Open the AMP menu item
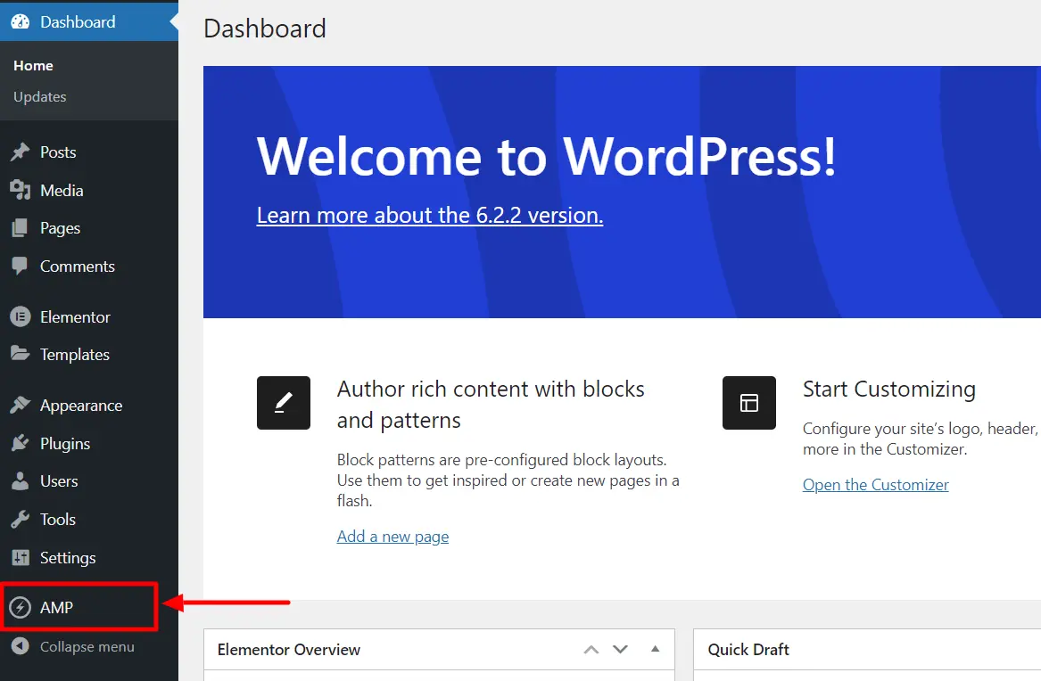Screen dimensions: 1041x681 tap(89, 607)
